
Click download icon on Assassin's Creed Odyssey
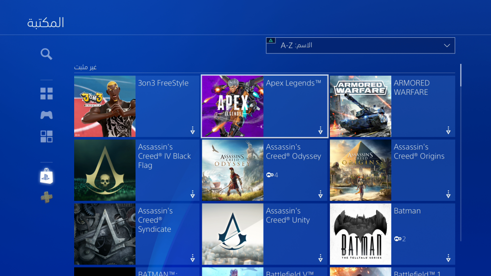(320, 194)
